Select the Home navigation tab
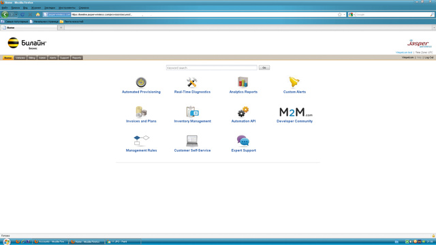Screen dimensions: 436x245 (7, 58)
